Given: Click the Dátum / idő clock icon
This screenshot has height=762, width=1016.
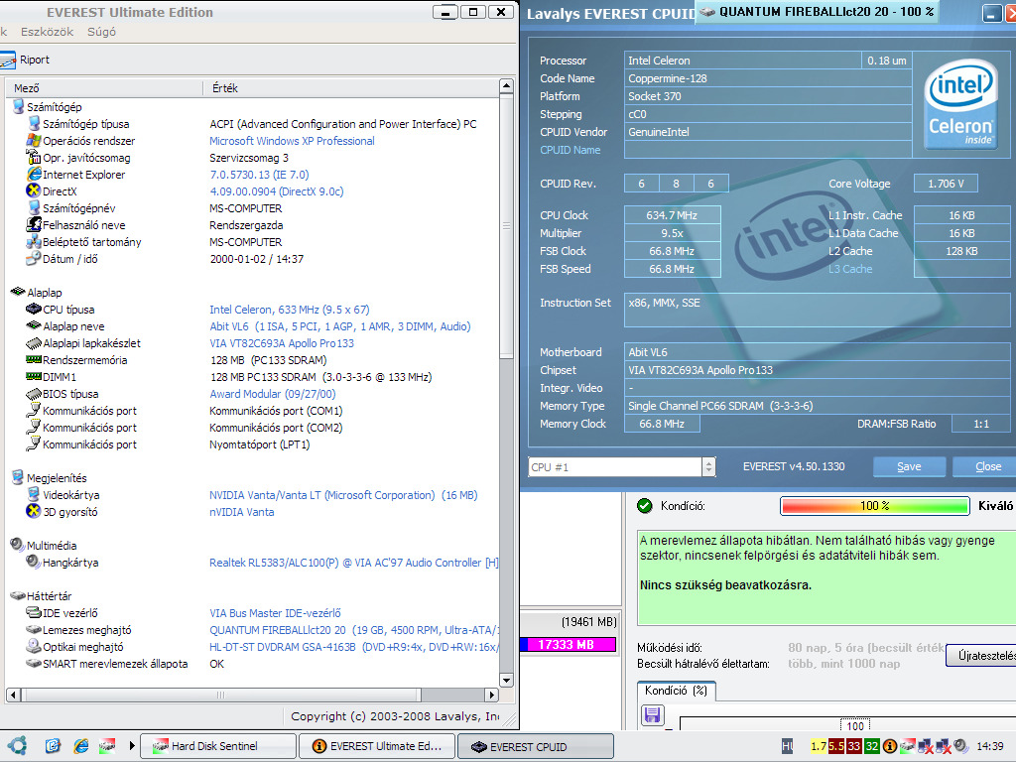Looking at the screenshot, I should [x=34, y=258].
